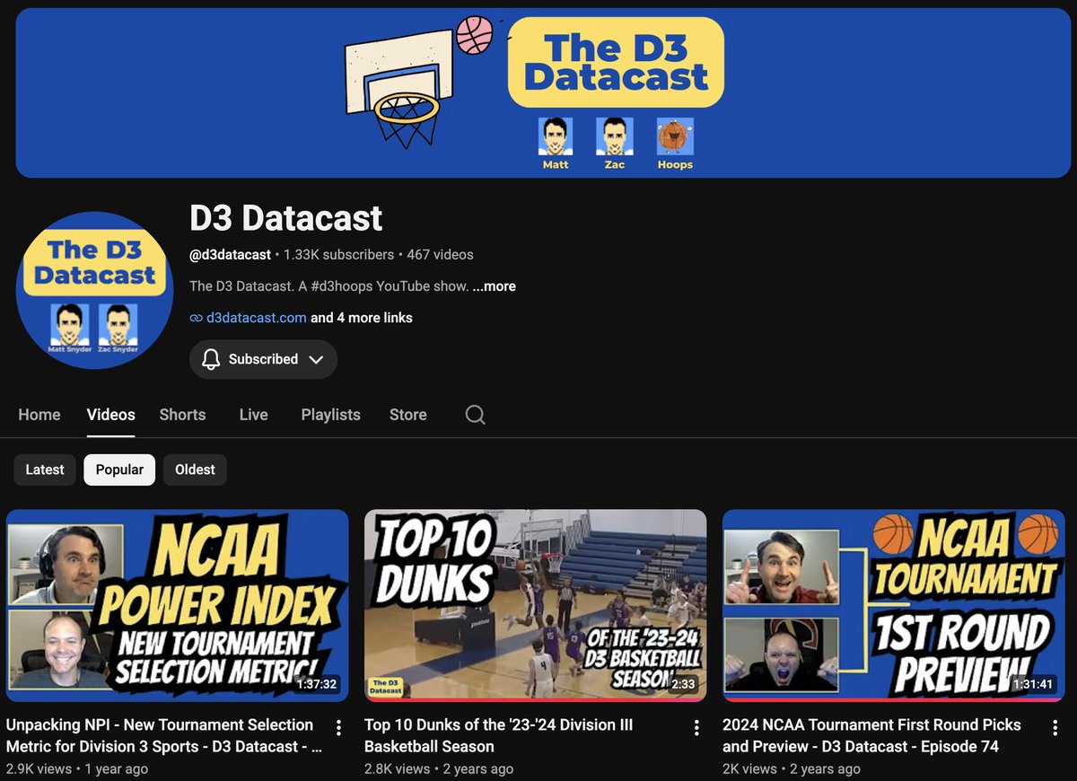Click the 2.9K views metadata text
The image size is (1077, 781).
[39, 768]
